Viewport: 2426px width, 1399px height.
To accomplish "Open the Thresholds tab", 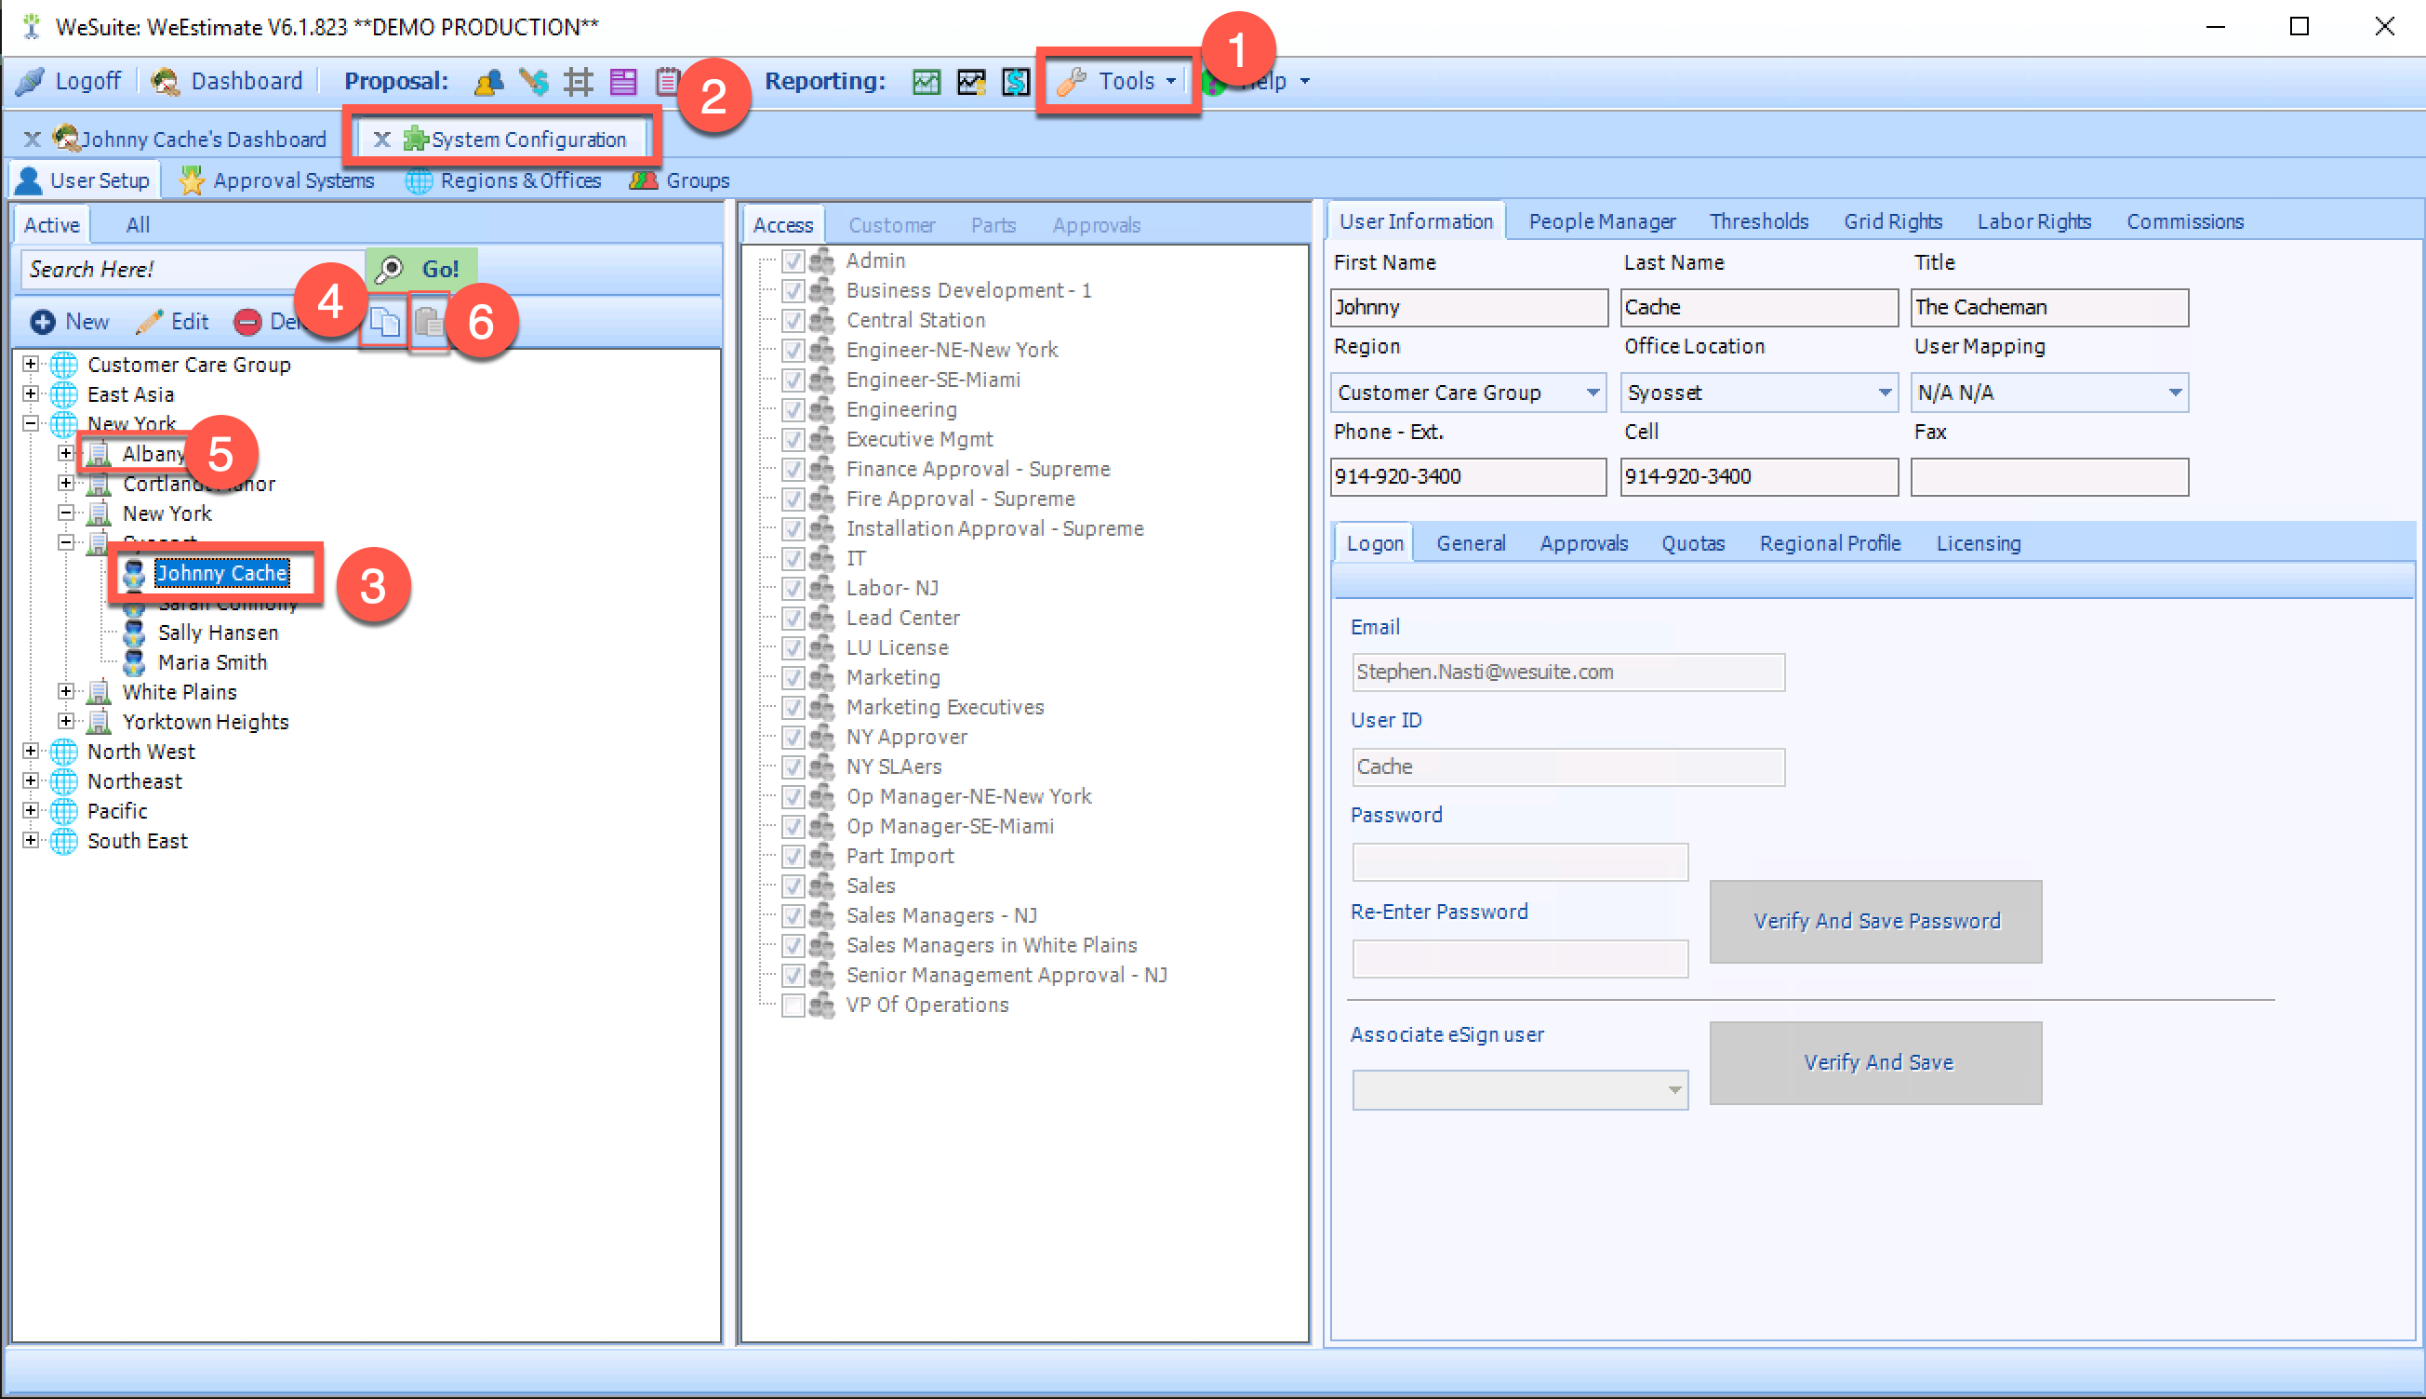I will click(x=1758, y=222).
